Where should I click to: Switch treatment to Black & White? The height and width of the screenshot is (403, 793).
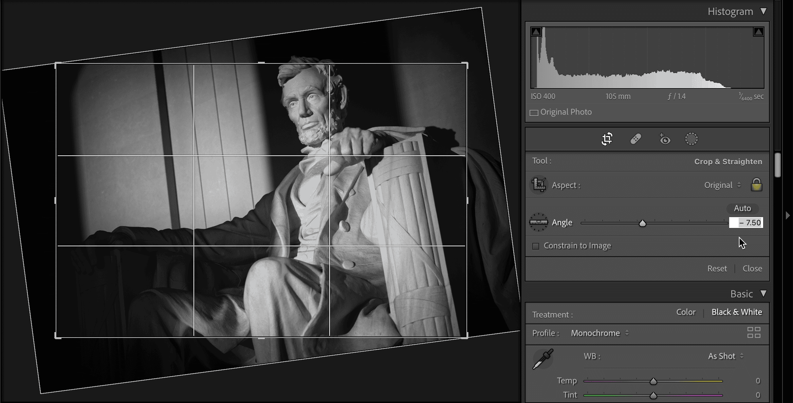click(x=737, y=312)
